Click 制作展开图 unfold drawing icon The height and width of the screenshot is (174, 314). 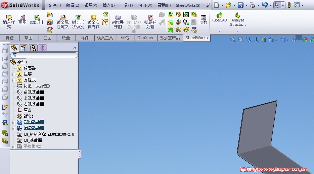(118, 21)
